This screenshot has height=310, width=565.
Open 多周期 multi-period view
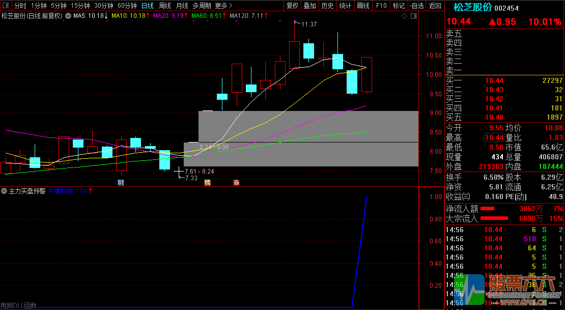click(202, 6)
